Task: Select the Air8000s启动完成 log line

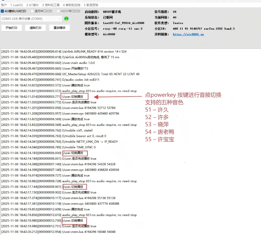Action: point(60,57)
